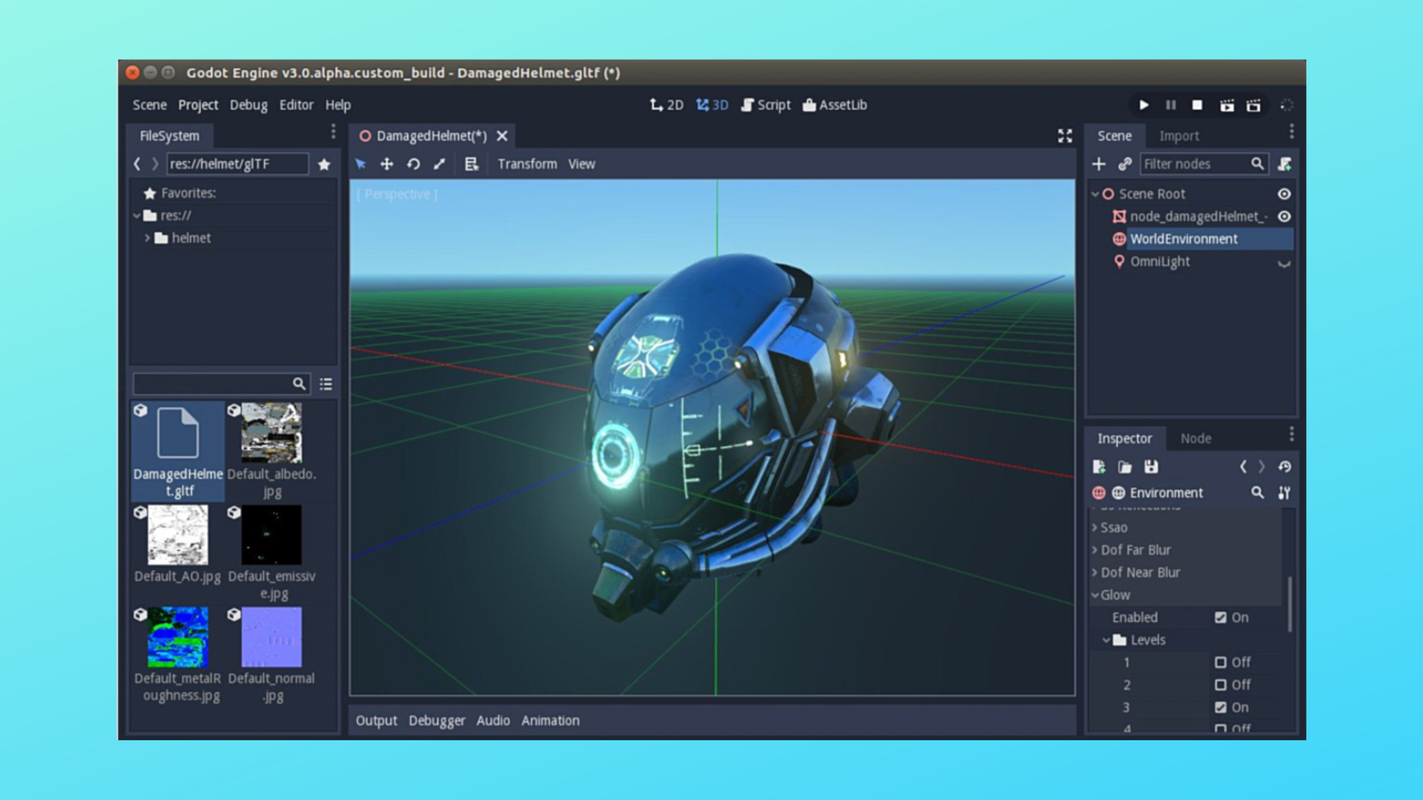Disable the Glow Enabled checkbox
The width and height of the screenshot is (1423, 800).
(1220, 617)
